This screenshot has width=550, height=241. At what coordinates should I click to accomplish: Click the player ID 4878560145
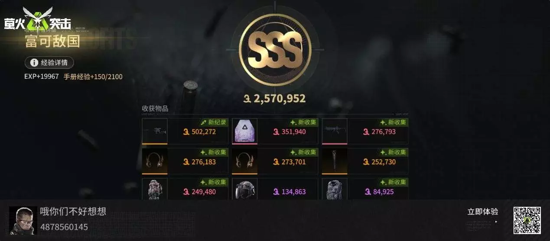click(x=64, y=227)
